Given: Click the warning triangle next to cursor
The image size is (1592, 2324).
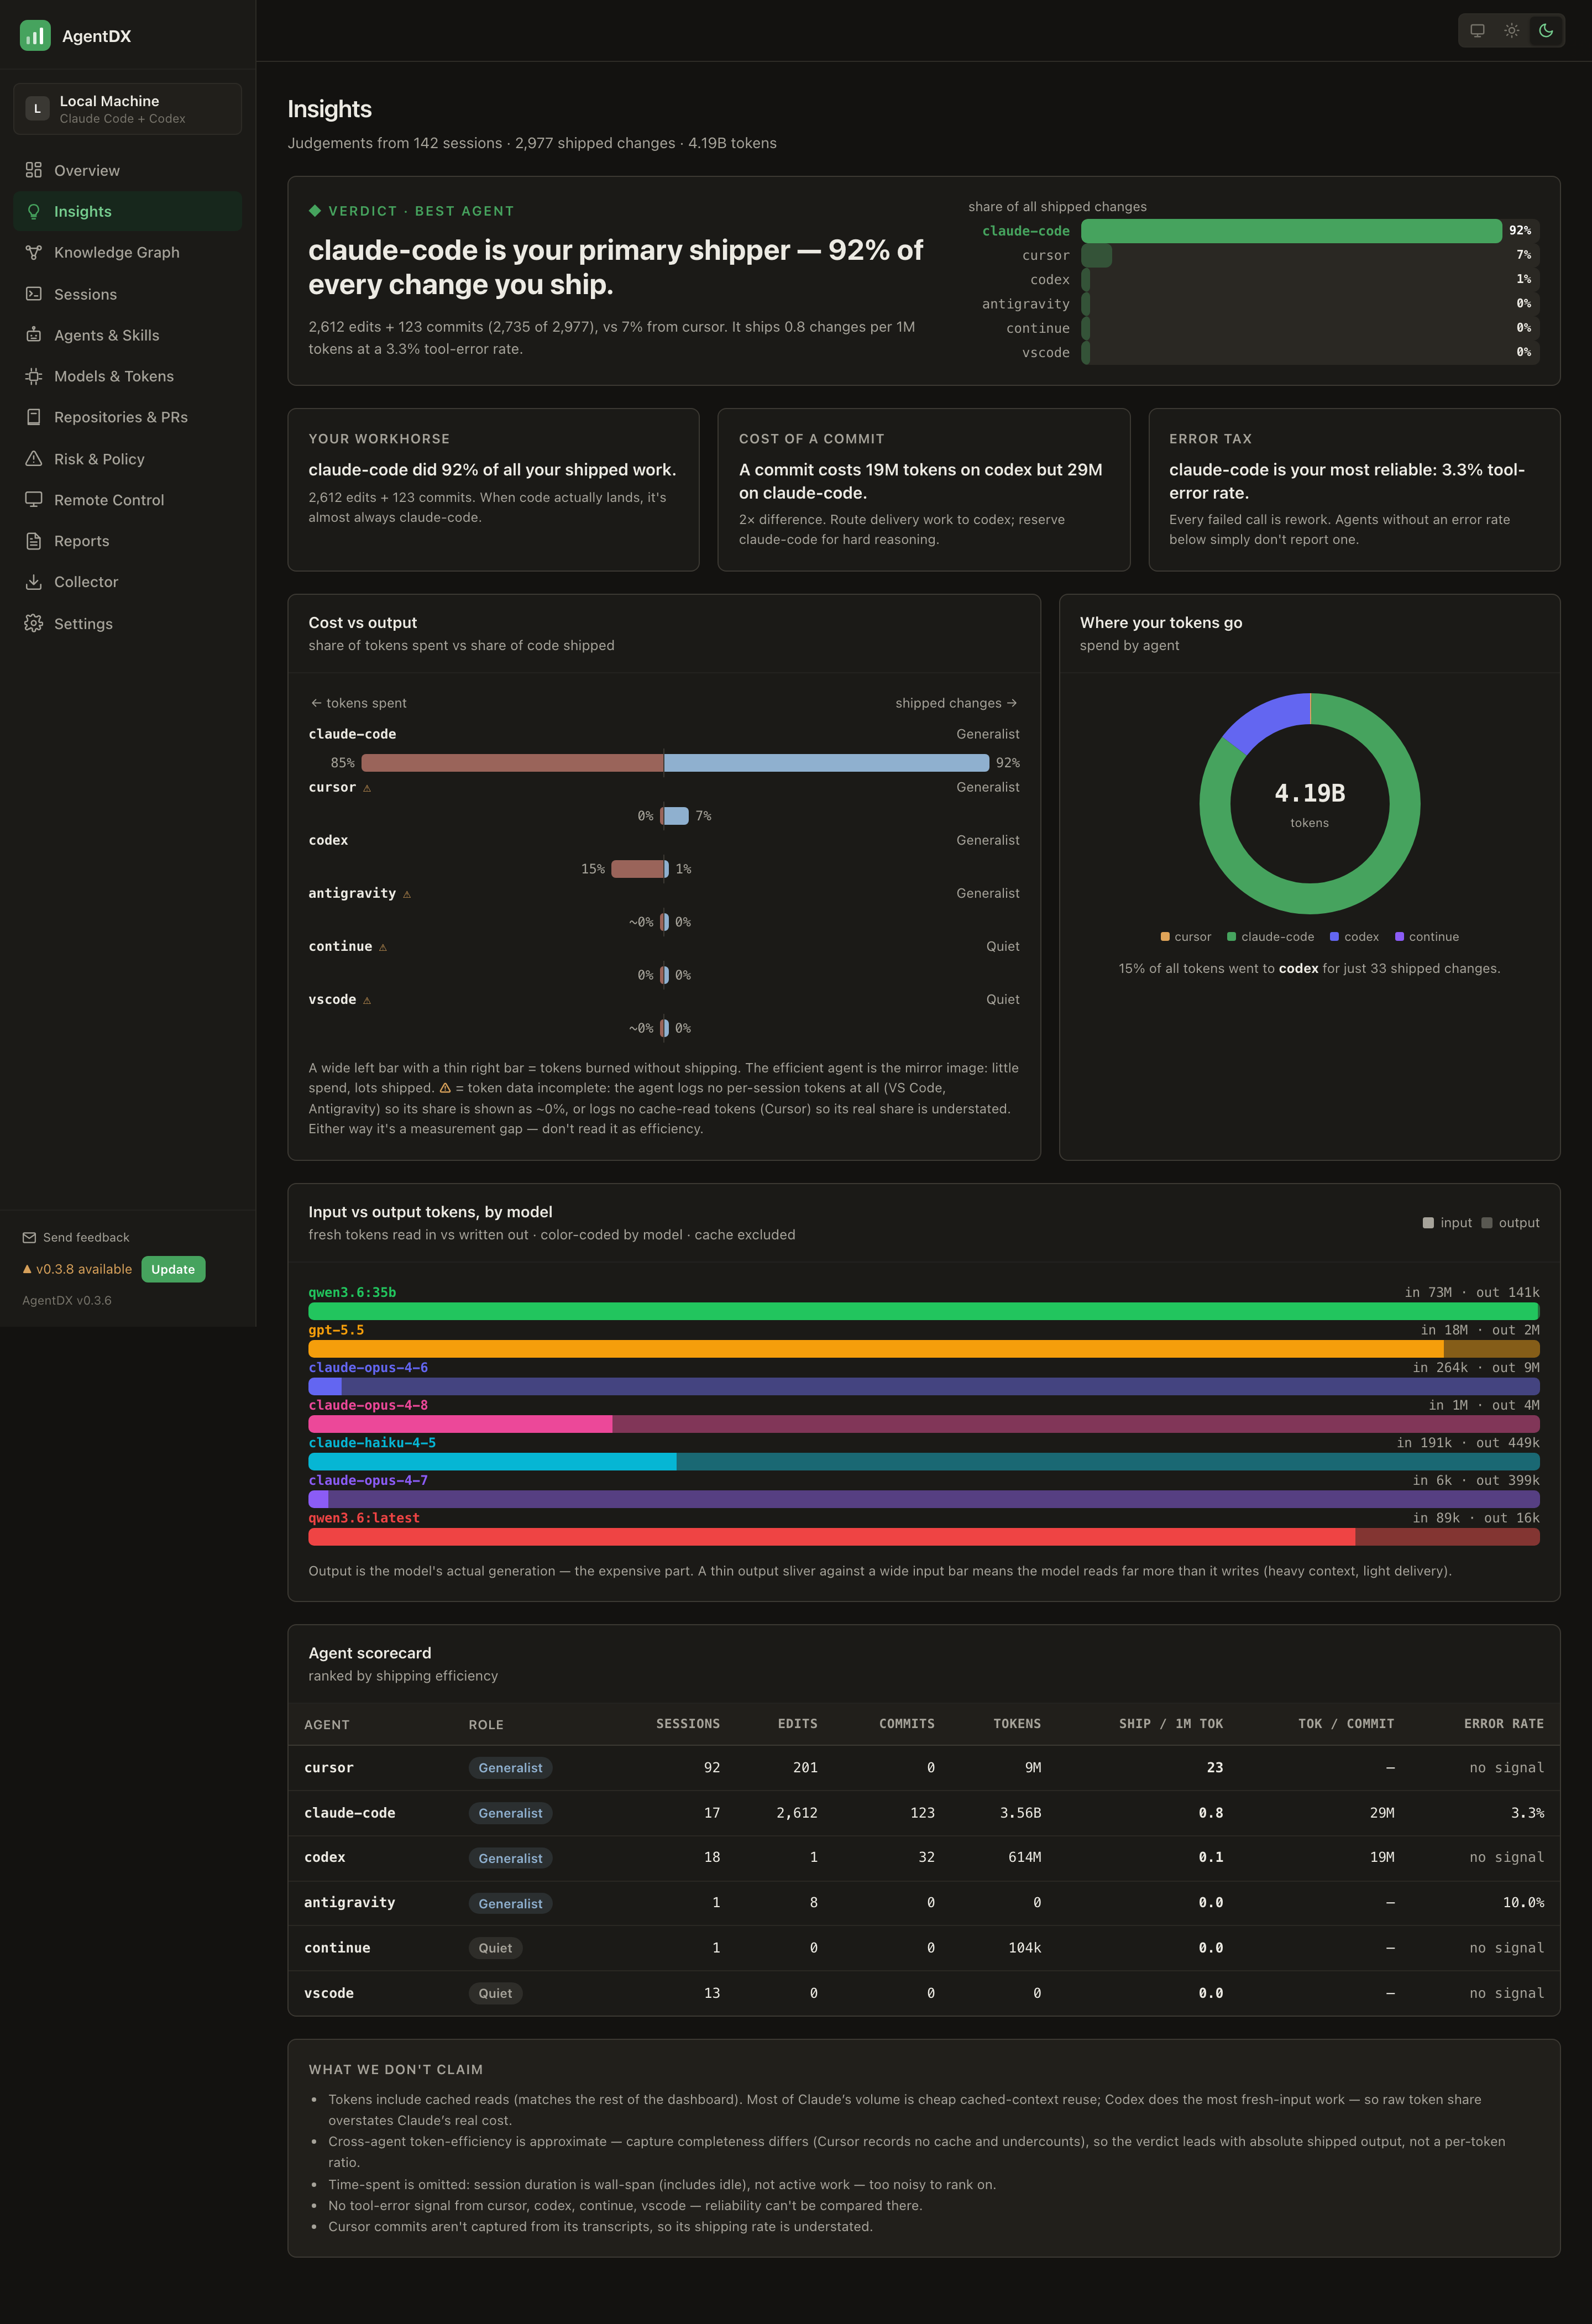Looking at the screenshot, I should (x=367, y=788).
